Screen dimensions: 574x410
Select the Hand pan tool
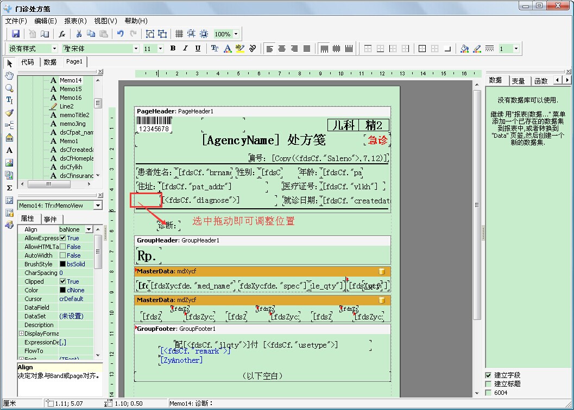tap(10, 76)
